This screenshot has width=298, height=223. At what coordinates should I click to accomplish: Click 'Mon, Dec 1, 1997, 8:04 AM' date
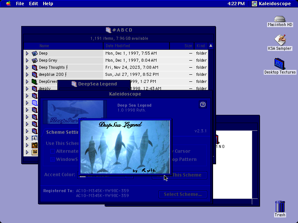click(131, 60)
